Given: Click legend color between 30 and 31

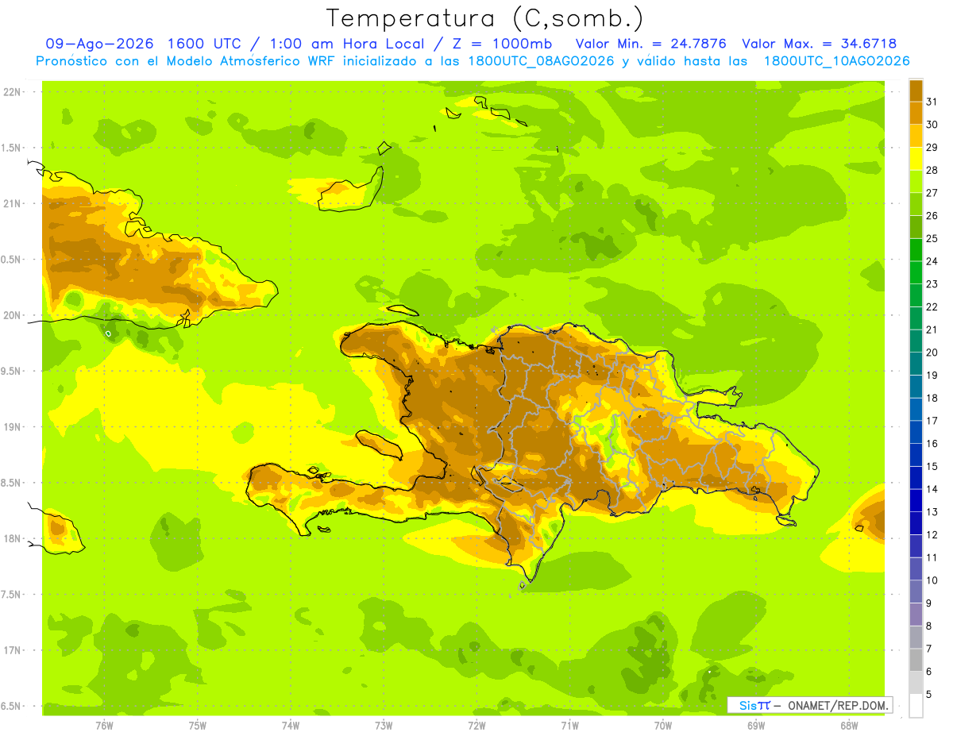Looking at the screenshot, I should (x=916, y=113).
